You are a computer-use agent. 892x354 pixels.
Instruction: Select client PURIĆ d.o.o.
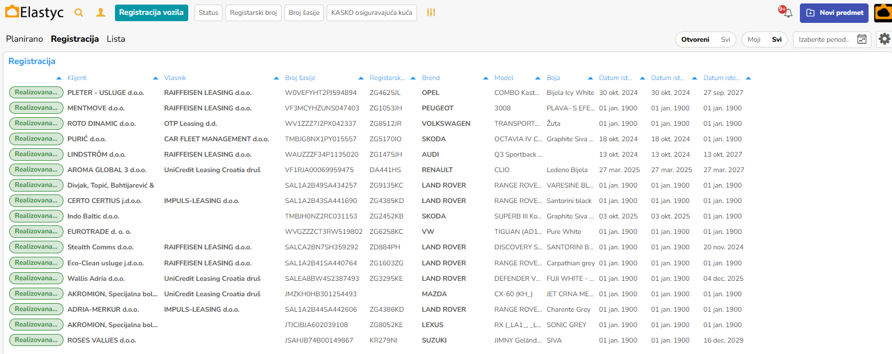click(x=87, y=139)
